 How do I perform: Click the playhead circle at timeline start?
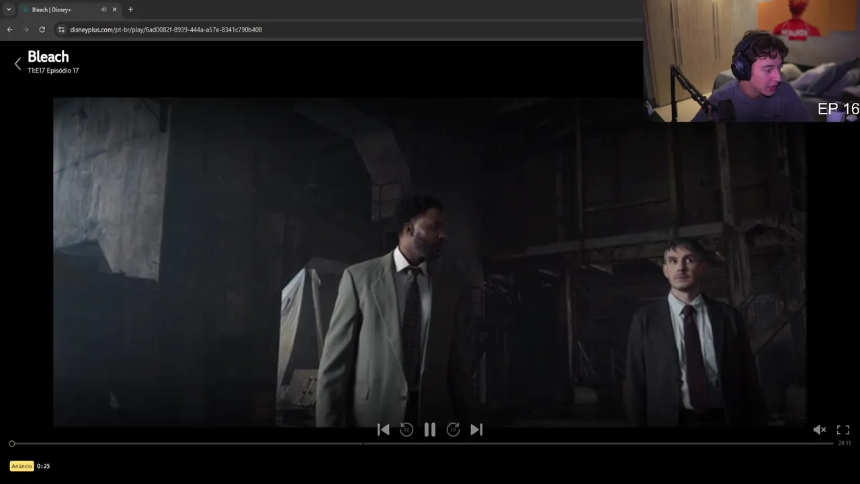click(11, 444)
